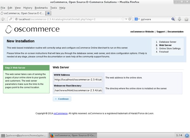The height and width of the screenshot is (138, 190).
Task: Click the New Installation heading
Action: [21, 41]
